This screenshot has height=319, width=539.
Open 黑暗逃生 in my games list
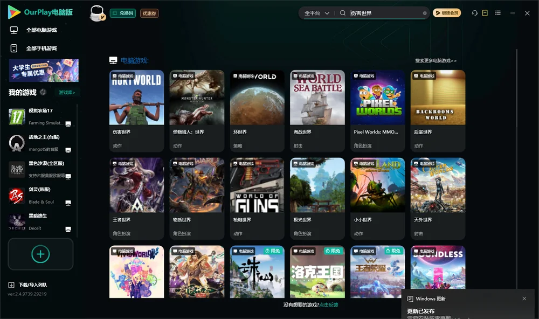(x=40, y=221)
